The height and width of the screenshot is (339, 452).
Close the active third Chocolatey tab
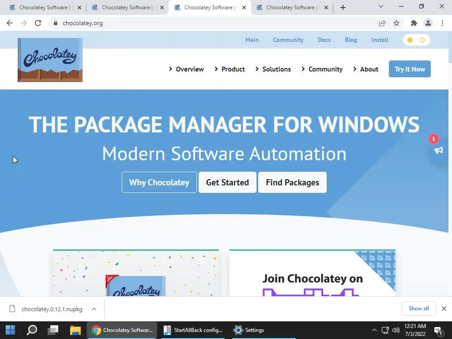[244, 8]
